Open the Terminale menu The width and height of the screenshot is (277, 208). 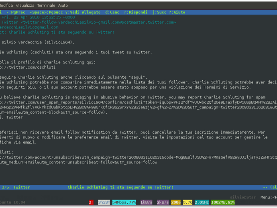[x=46, y=6]
